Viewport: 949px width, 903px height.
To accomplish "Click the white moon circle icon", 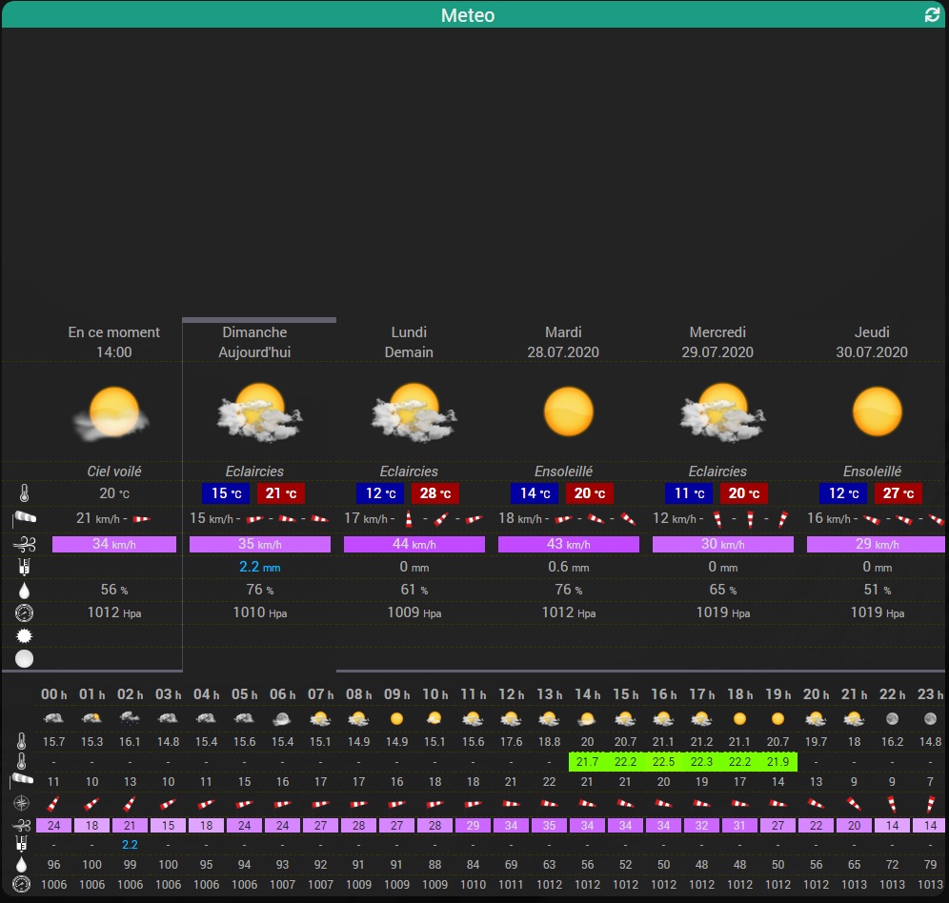I will pos(24,658).
